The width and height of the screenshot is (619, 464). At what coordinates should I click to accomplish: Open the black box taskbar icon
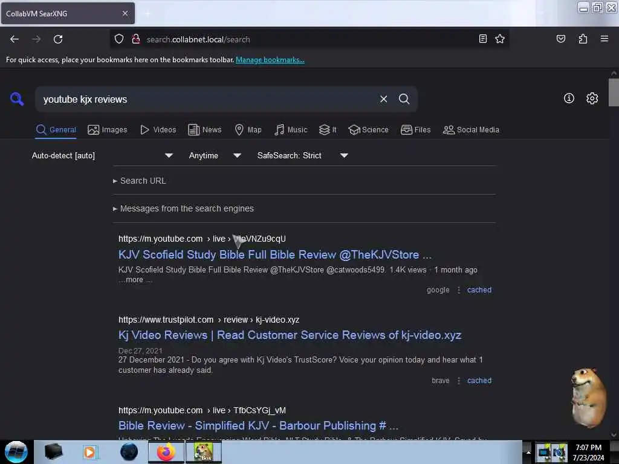tap(53, 452)
